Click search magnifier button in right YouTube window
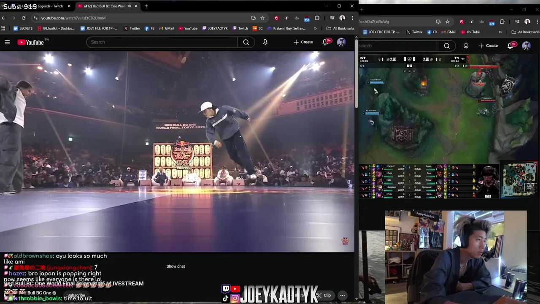The height and width of the screenshot is (304, 540). (x=447, y=46)
